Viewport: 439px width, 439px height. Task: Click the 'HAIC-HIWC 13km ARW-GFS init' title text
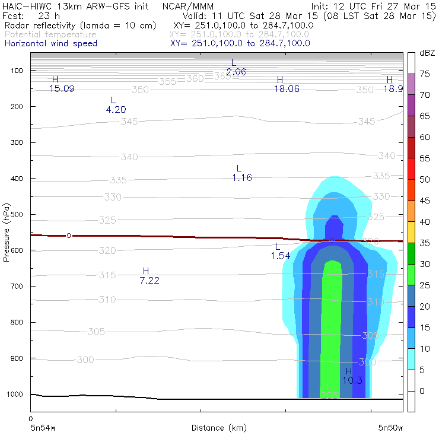[75, 7]
